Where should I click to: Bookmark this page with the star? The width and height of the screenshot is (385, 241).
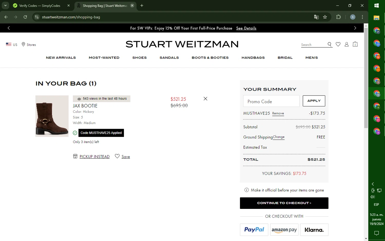point(325,17)
